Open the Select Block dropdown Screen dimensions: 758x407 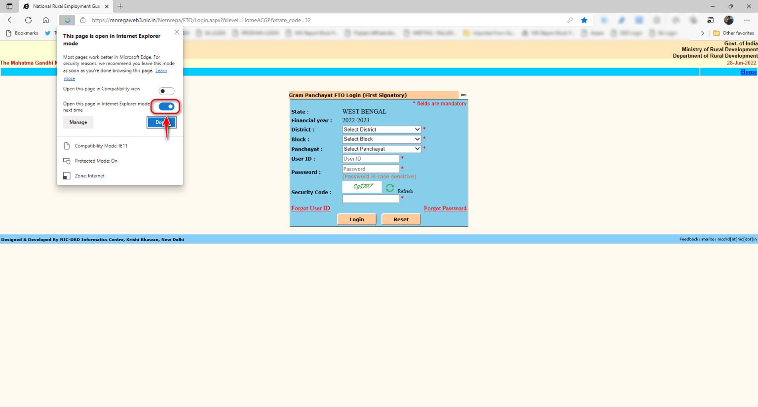point(381,139)
